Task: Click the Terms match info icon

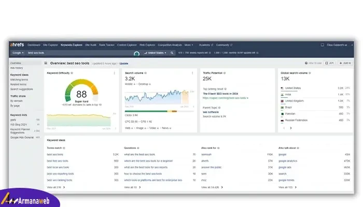Action: point(64,148)
